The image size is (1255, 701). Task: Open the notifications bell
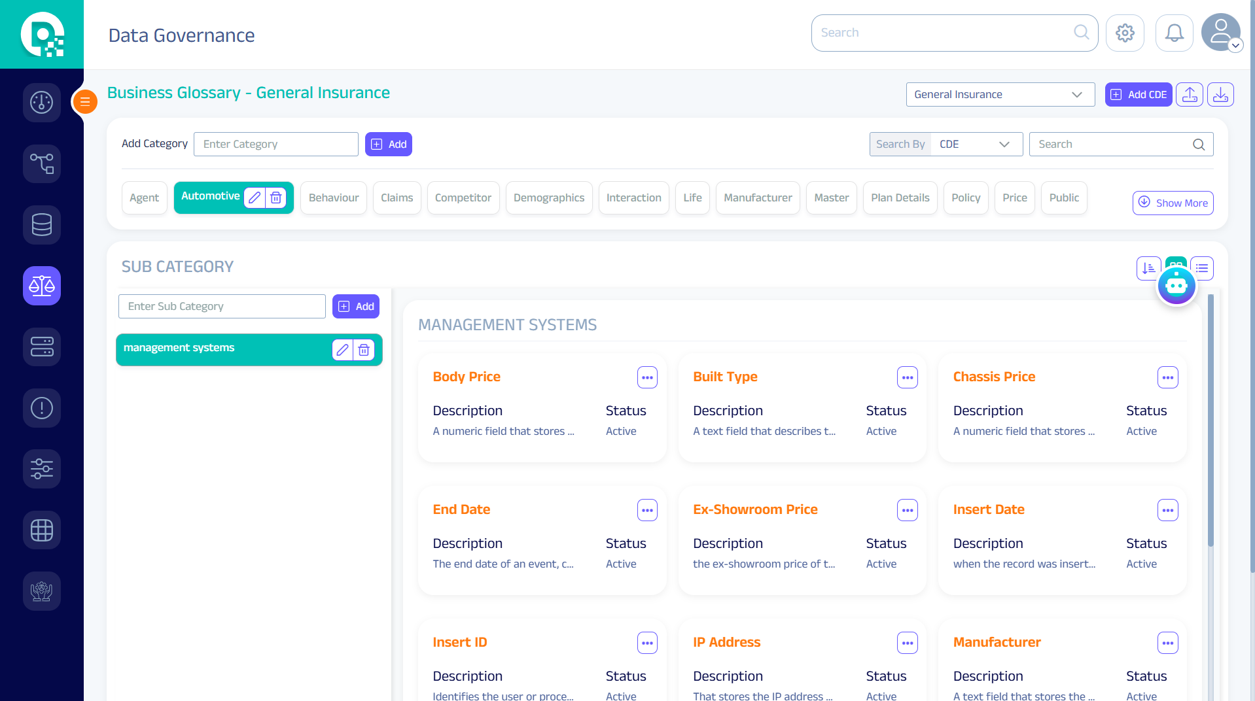[x=1174, y=33]
